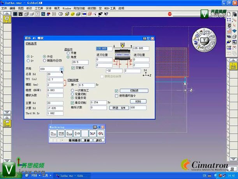
Task: Click the yellow tool tile at top of left sidebar
Action: [7, 19]
